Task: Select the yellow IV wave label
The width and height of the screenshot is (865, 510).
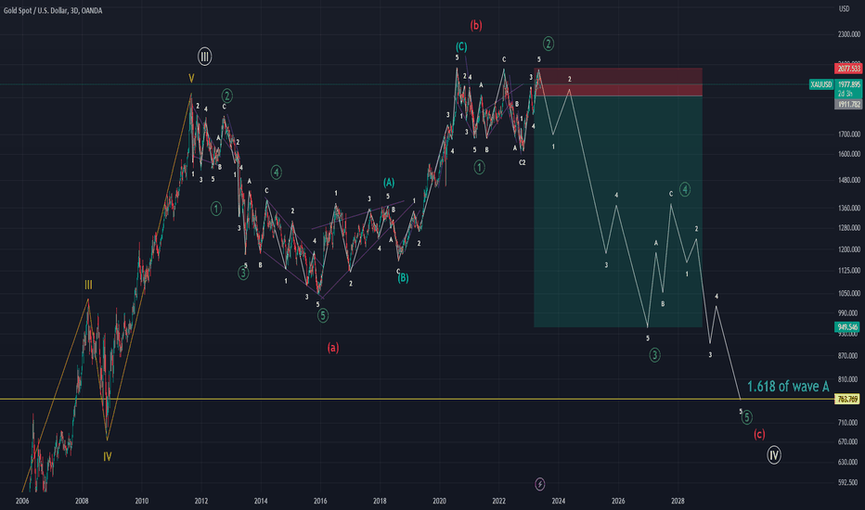Action: click(107, 456)
